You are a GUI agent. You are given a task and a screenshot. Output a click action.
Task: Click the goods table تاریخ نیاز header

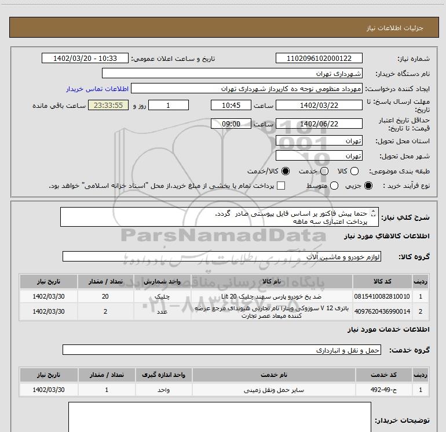tap(49, 281)
